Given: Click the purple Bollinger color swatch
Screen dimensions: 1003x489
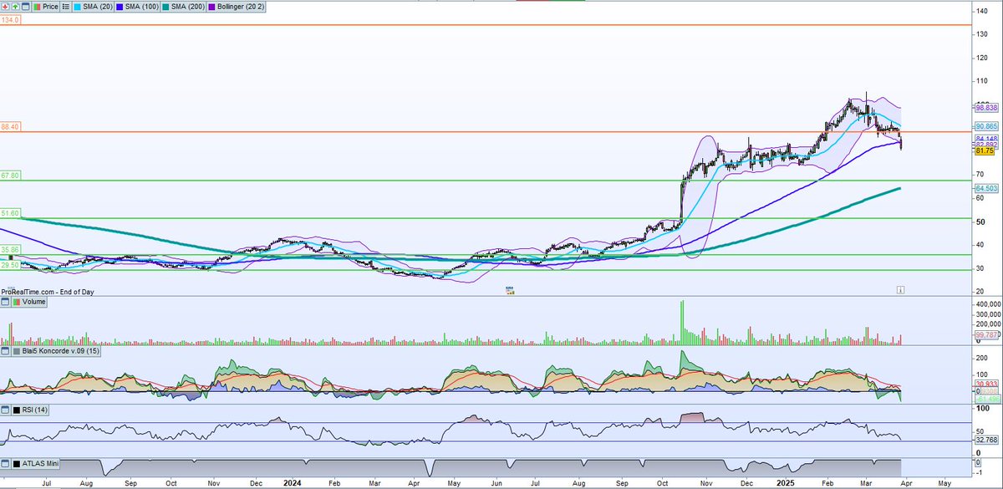Looking at the screenshot, I should [x=212, y=7].
